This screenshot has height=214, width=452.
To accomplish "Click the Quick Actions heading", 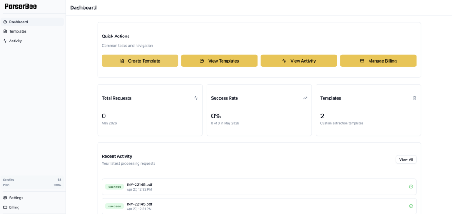I will point(116,36).
